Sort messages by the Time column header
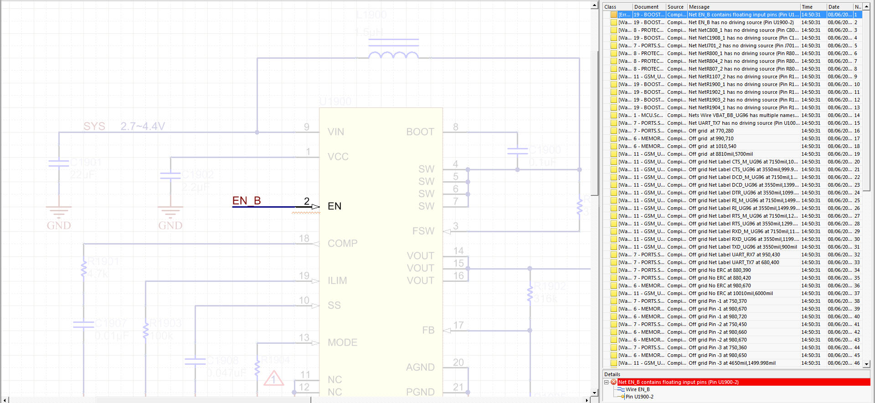Screen dimensions: 875x403 [813, 7]
